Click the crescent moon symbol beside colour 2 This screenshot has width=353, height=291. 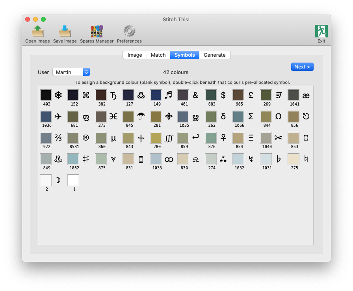pyautogui.click(x=58, y=180)
